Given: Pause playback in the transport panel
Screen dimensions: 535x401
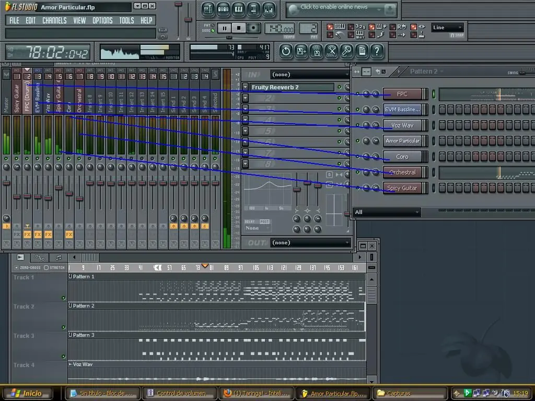Looking at the screenshot, I should click(x=224, y=28).
